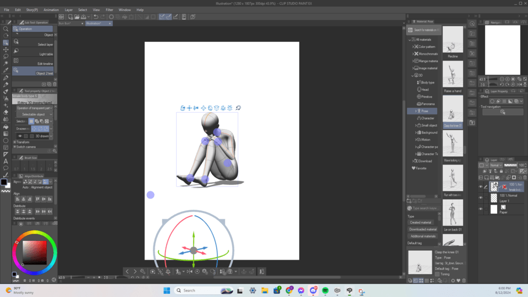Toggle the Additional materials filter
528x297 pixels.
pos(423,236)
